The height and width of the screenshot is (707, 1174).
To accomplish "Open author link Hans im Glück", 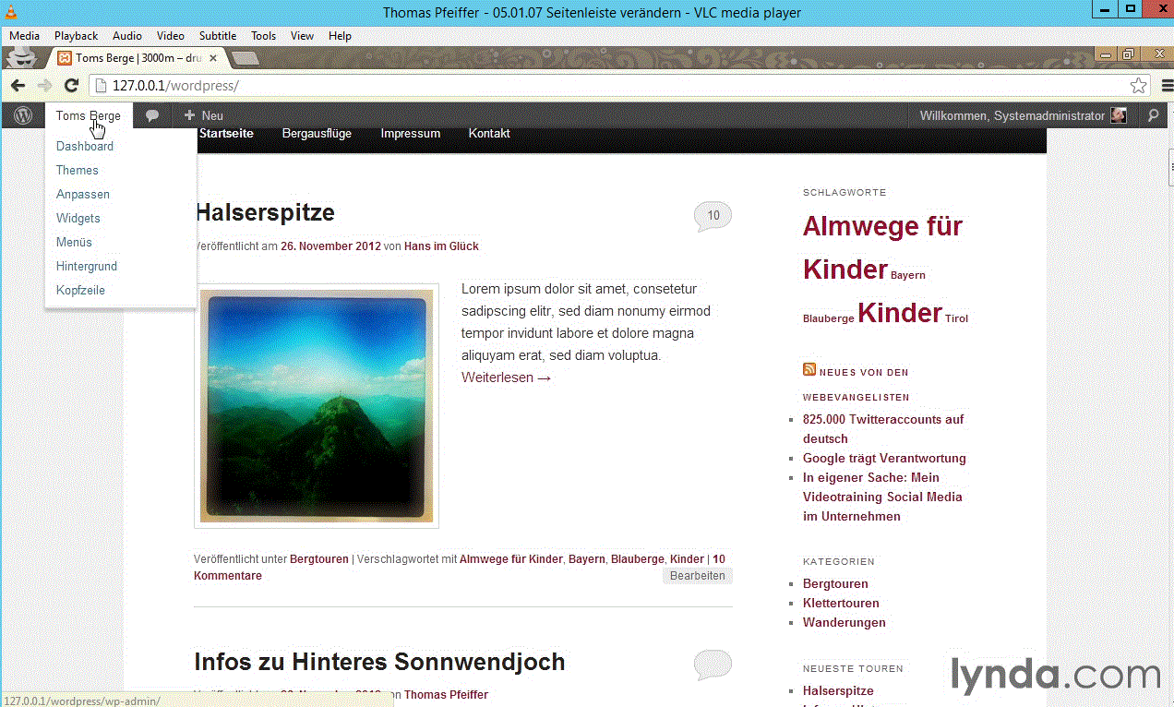I will (x=441, y=246).
